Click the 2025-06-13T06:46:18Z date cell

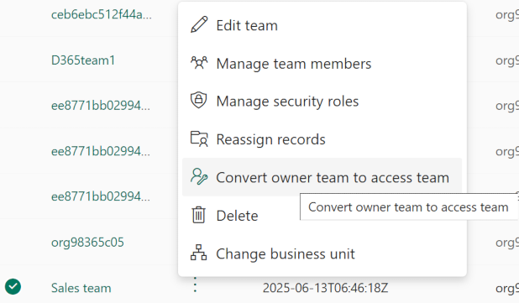coord(325,288)
